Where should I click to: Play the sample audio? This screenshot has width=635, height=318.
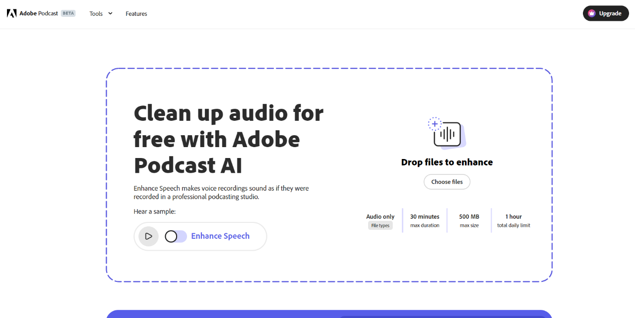pos(148,236)
